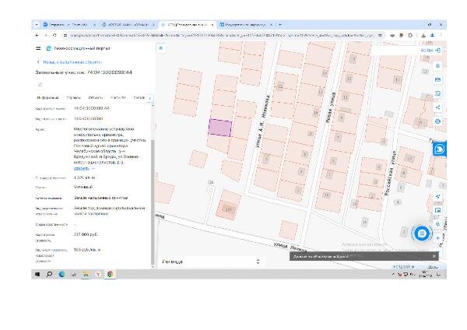Click the geoinformation portal logo
Image resolution: width=467 pixels, height=330 pixels.
[49, 48]
